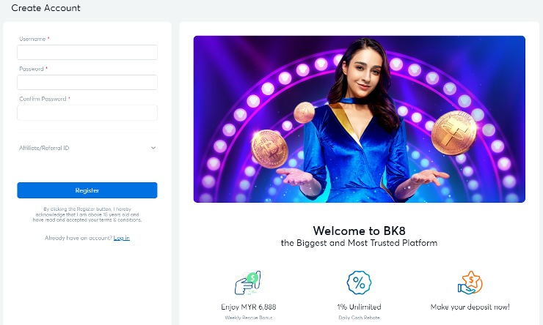Click the Affiliate/Referral ID label
543x325 pixels.
pyautogui.click(x=44, y=148)
